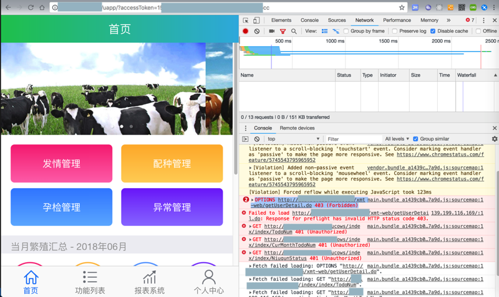Expand mousewheel Violation warning entry
499x297 pixels.
(x=251, y=167)
